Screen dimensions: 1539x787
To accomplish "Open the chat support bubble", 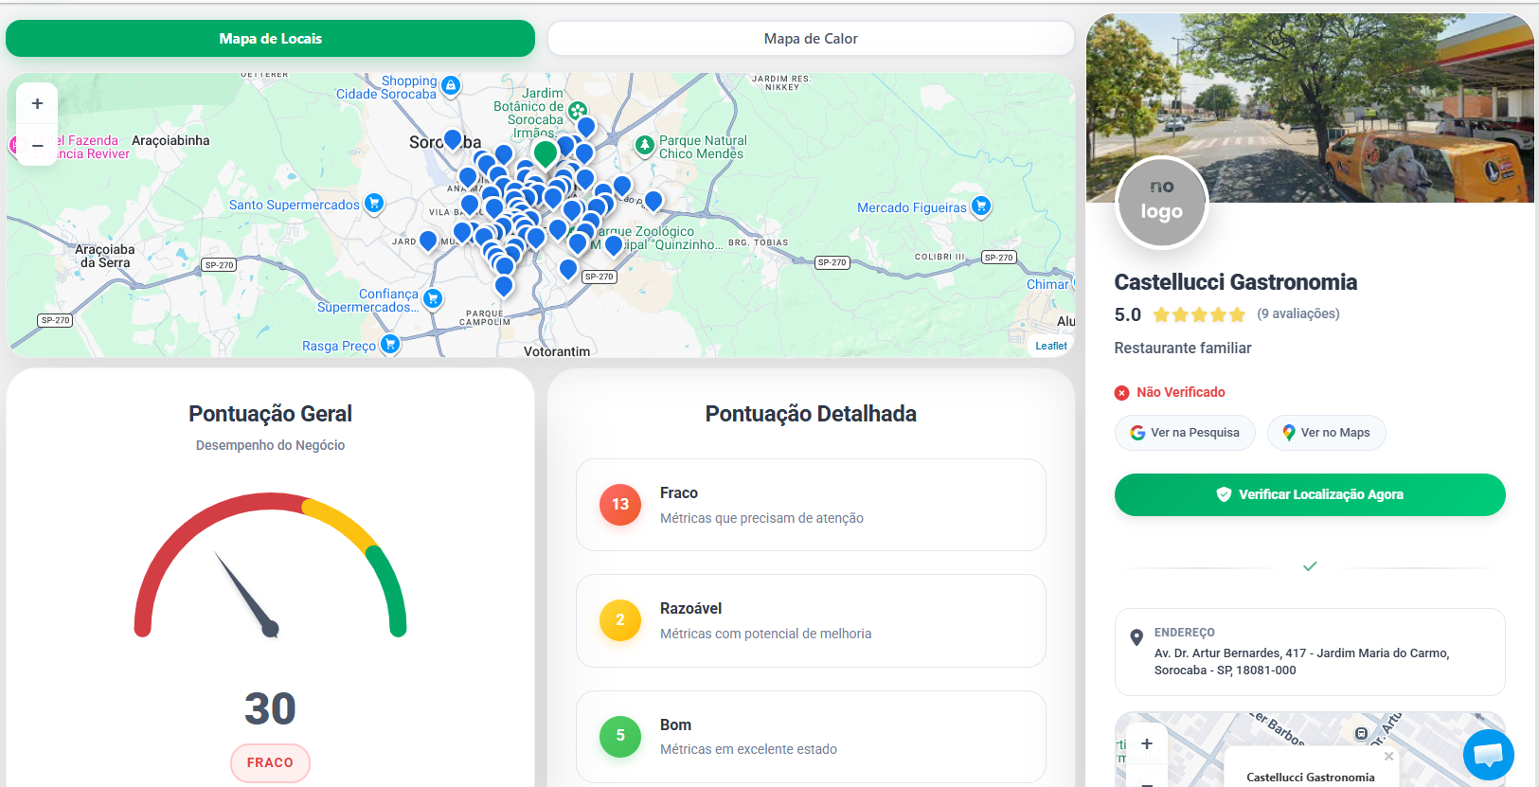I will click(x=1488, y=755).
